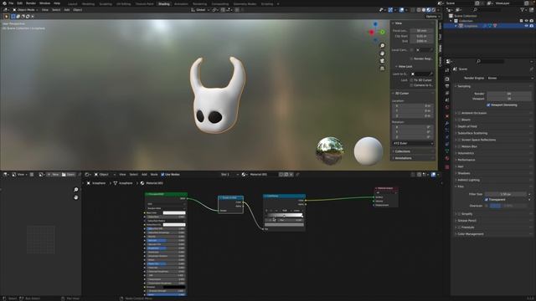This screenshot has width=536, height=301.
Task: Open the Edit menu
Action: click(20, 3)
